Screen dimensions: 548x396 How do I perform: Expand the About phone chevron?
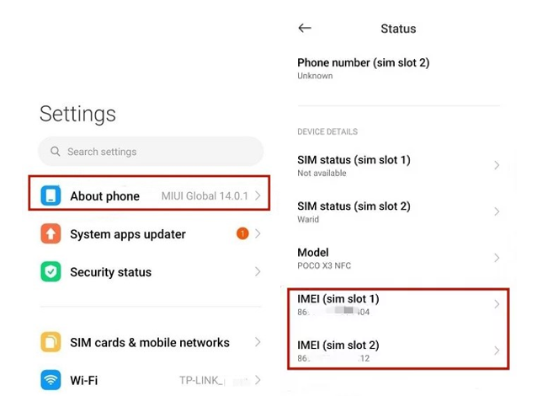coord(258,196)
